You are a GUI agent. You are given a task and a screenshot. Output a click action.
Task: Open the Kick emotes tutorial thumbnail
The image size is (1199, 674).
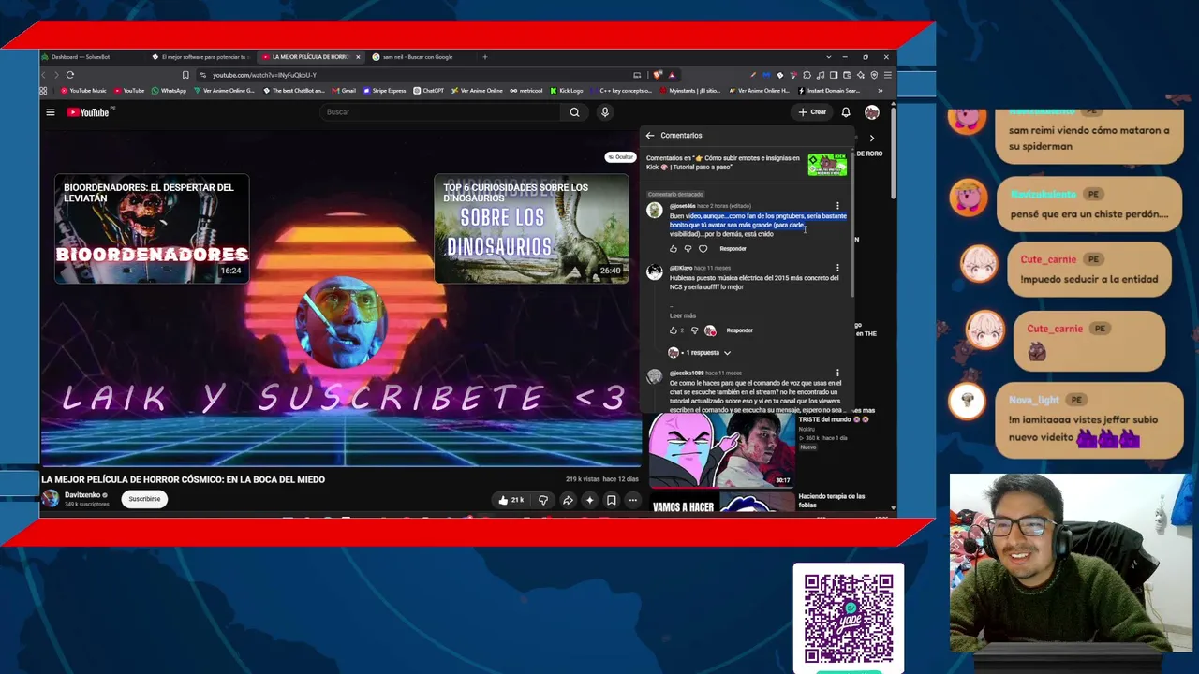point(827,165)
